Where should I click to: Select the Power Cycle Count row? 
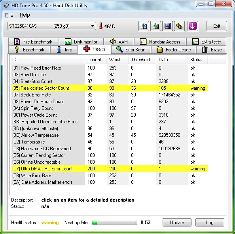[110, 115]
